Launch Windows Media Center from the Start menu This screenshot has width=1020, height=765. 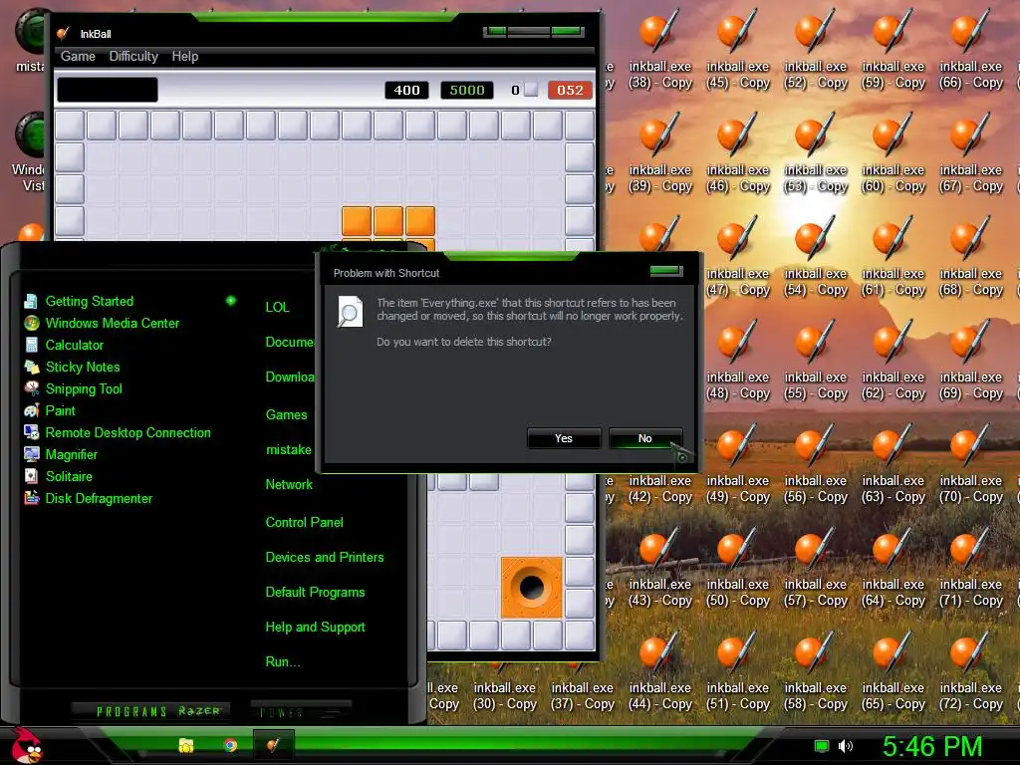[112, 324]
